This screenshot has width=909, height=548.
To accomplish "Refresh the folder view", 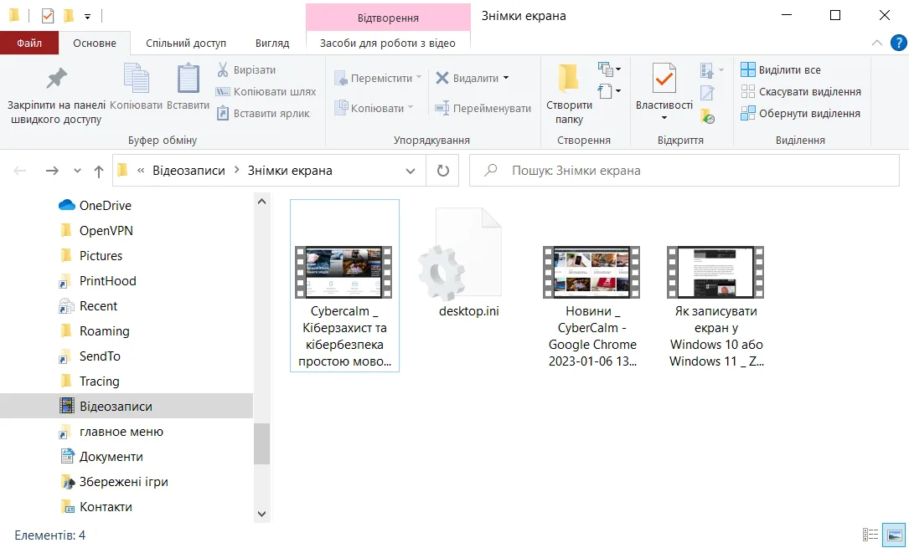I will pyautogui.click(x=443, y=171).
